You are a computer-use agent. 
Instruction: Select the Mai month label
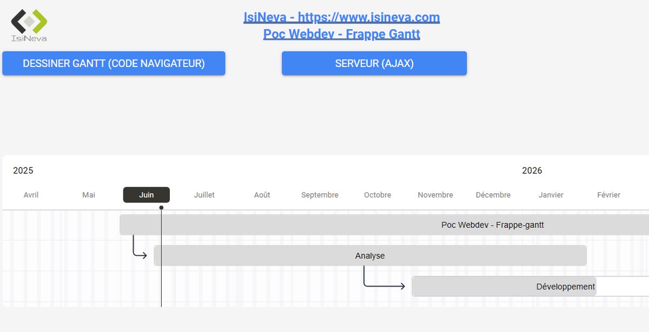88,195
